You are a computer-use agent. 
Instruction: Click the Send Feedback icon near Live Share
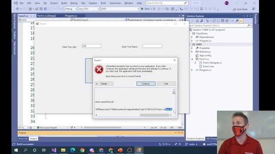pyautogui.click(x=254, y=9)
